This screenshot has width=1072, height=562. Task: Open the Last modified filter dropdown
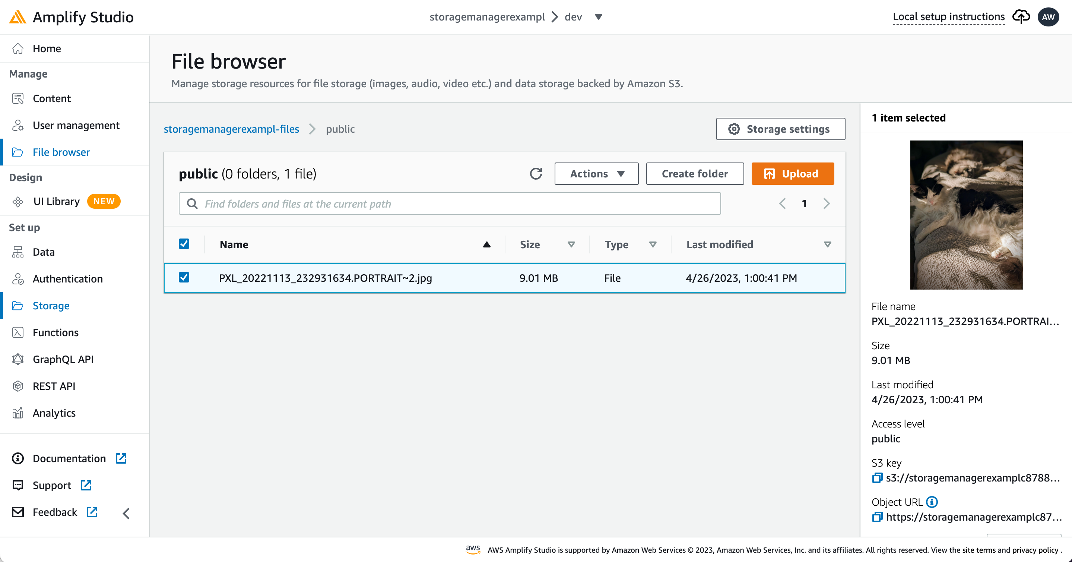click(828, 245)
